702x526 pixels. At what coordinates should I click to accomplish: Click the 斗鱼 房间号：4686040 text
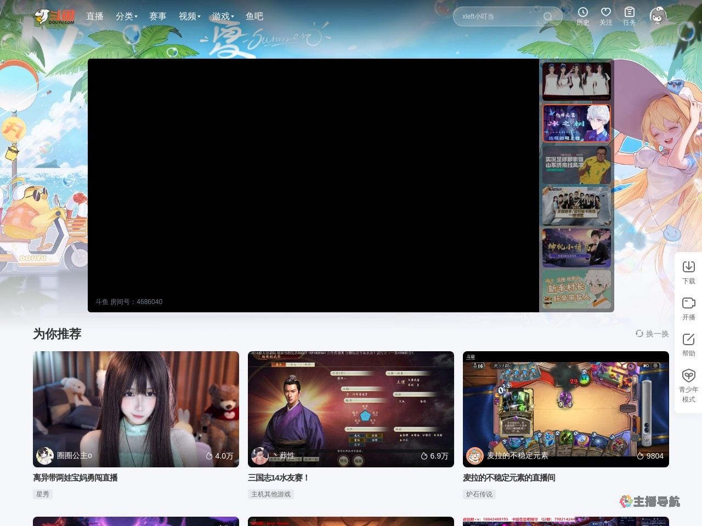point(129,302)
